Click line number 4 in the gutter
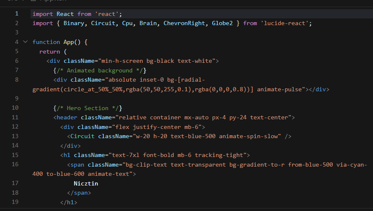373x211 pixels. 17,42
